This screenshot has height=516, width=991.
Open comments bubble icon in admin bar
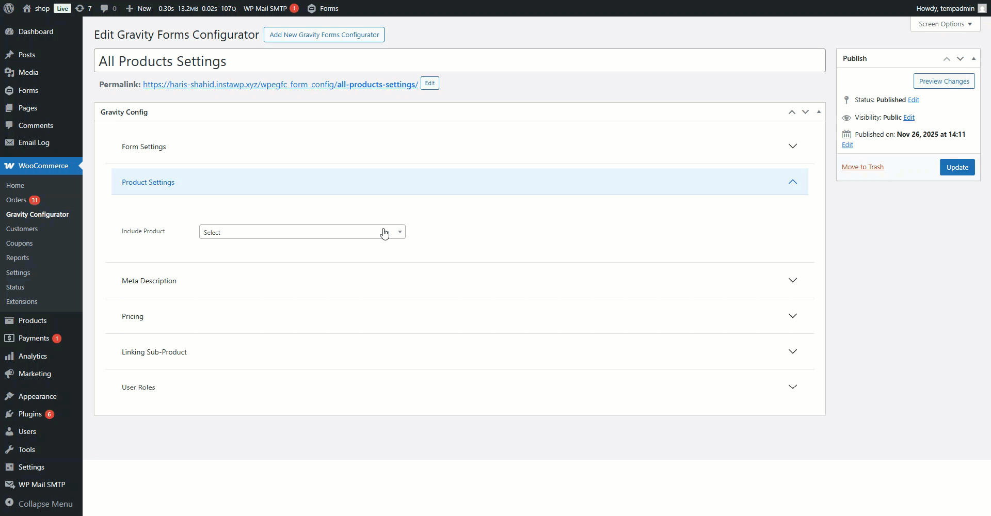tap(104, 9)
